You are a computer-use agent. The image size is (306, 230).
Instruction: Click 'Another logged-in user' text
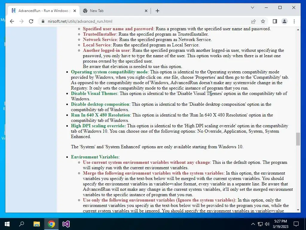pyautogui.click(x=106, y=50)
